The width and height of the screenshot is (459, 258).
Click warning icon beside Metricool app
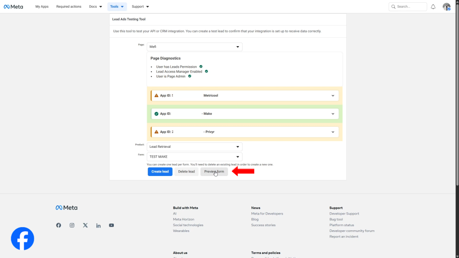(x=156, y=95)
